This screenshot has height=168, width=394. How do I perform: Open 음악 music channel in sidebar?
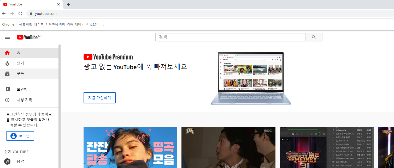(x=29, y=161)
